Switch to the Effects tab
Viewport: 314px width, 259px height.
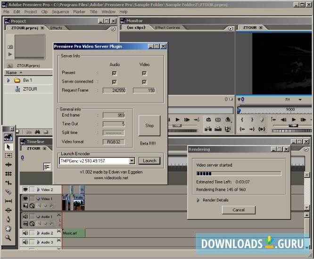(x=56, y=28)
